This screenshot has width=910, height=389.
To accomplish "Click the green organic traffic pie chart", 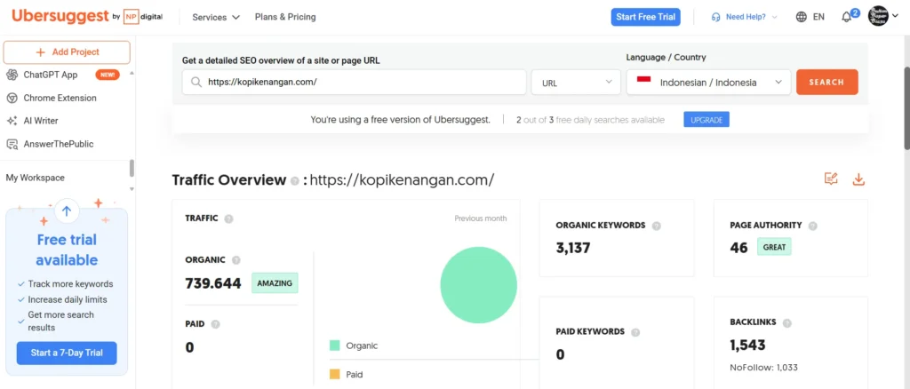I will pos(479,285).
